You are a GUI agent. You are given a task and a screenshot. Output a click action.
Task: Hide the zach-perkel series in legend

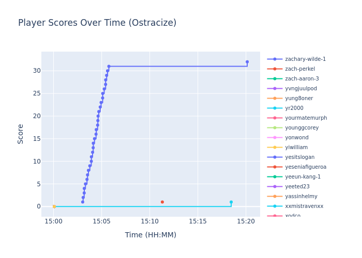point(299,69)
